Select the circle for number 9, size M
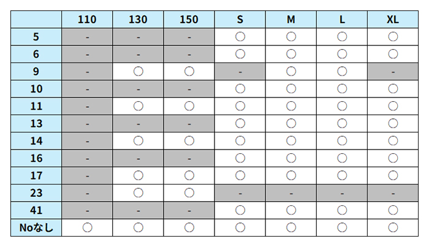The image size is (429, 247). click(x=291, y=72)
